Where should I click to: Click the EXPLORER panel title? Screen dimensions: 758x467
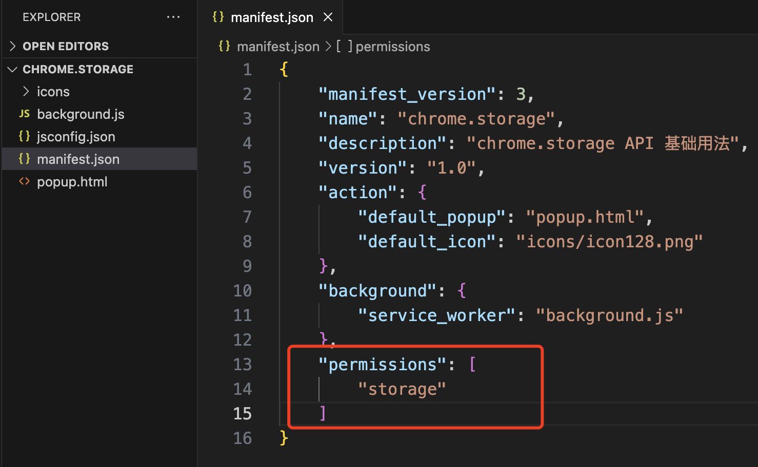(x=52, y=17)
